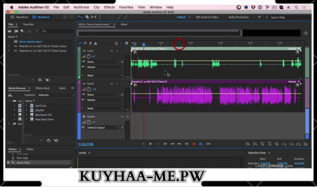Image resolution: width=317 pixels, height=187 pixels.
Task: Click the Search Help field
Action: (x=288, y=17)
